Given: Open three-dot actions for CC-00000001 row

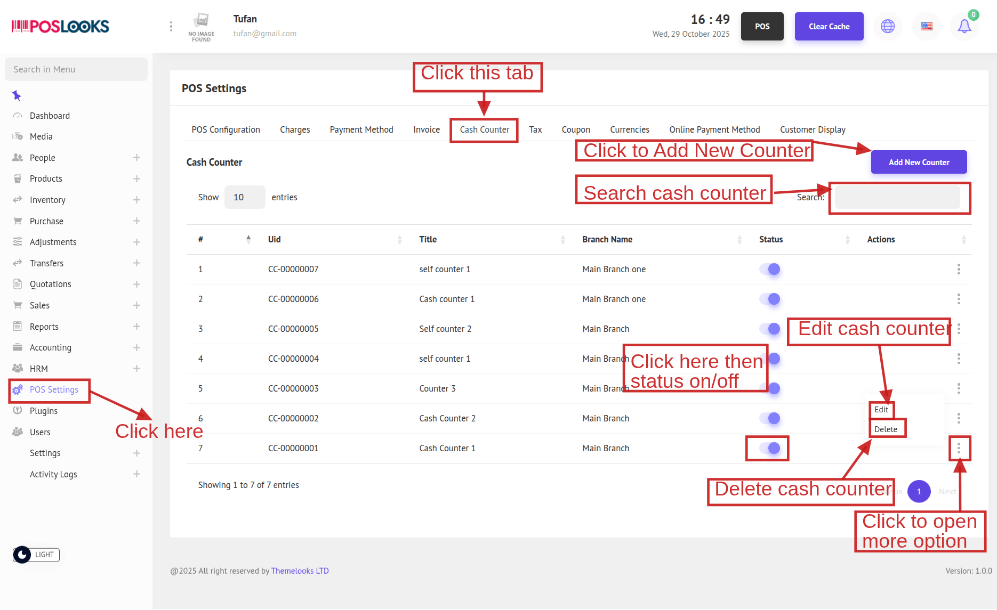Looking at the screenshot, I should [x=959, y=448].
